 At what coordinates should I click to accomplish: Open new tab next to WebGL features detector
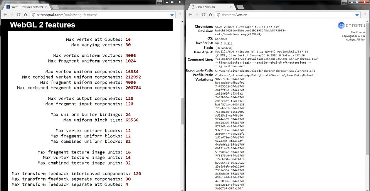click(x=55, y=7)
